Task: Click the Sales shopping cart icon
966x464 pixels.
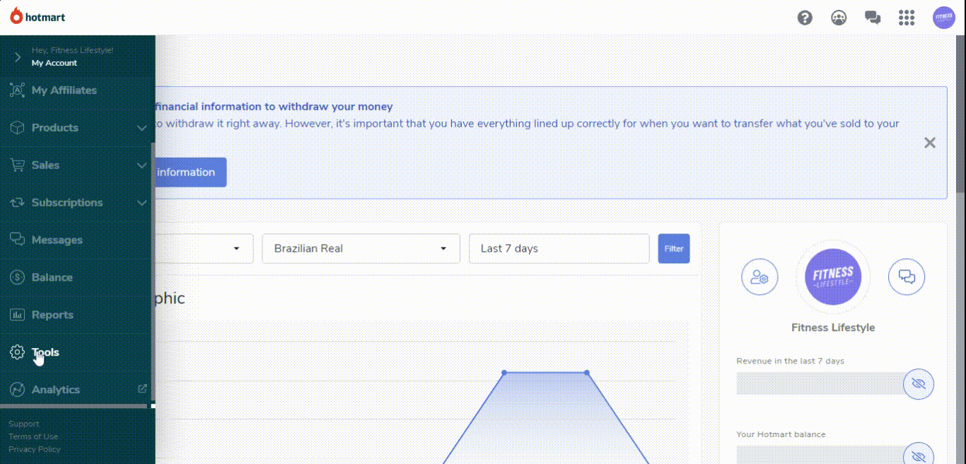Action: point(17,165)
